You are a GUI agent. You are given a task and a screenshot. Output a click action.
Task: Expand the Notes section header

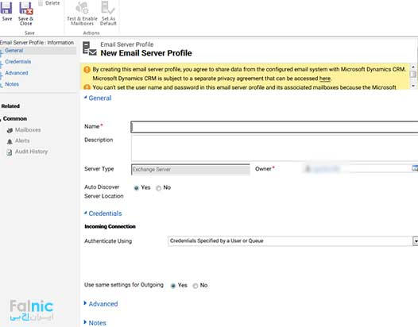(95, 323)
